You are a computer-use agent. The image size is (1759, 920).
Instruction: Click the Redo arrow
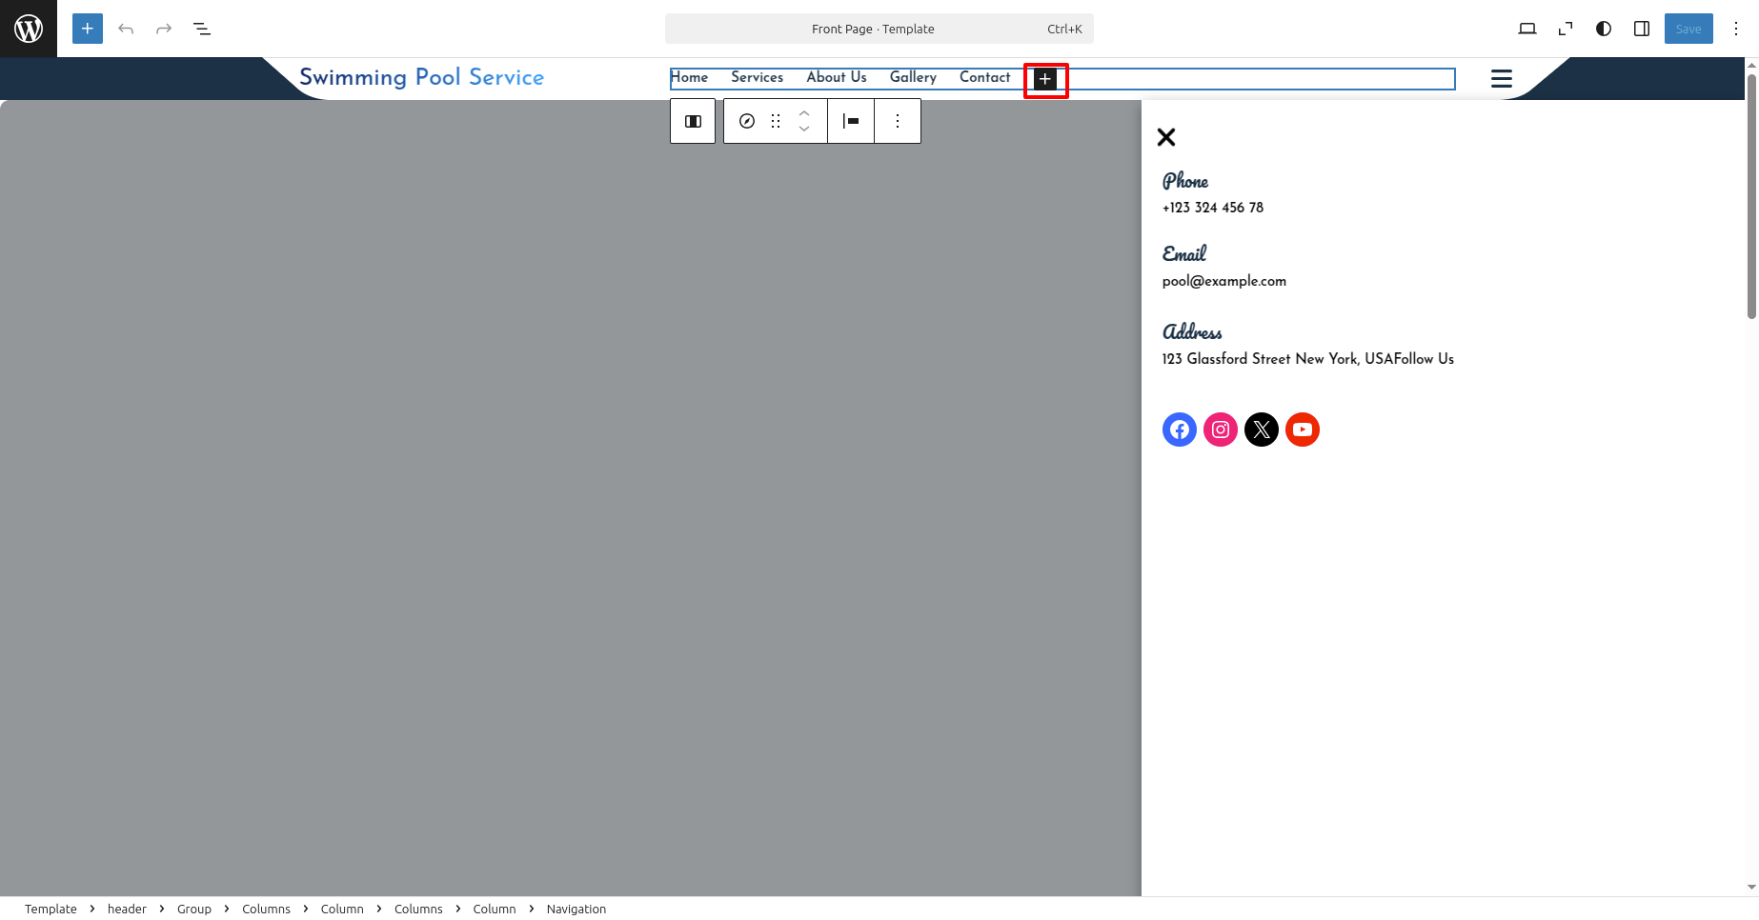pos(164,29)
